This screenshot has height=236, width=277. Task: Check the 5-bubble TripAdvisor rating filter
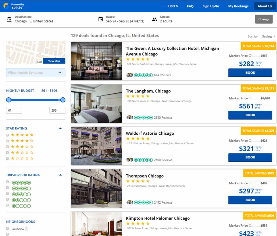coord(7,182)
